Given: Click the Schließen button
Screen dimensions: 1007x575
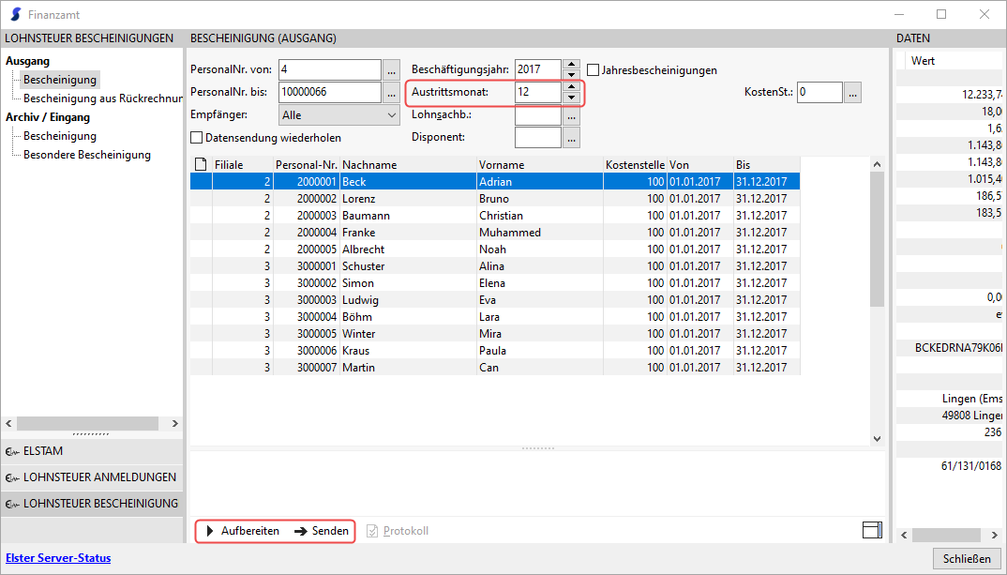Looking at the screenshot, I should point(966,559).
